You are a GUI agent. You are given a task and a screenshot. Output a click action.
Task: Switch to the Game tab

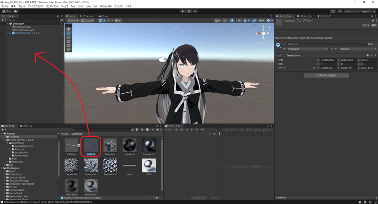pos(103,16)
